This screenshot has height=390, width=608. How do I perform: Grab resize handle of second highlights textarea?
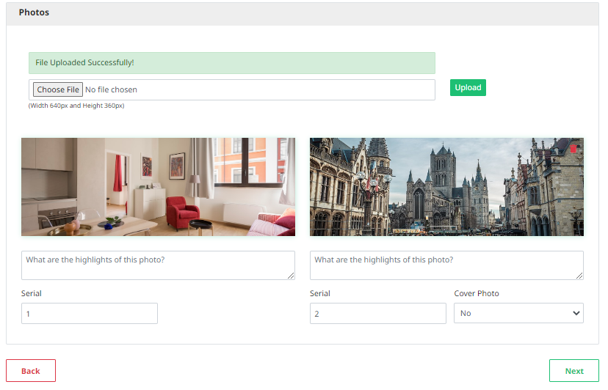point(579,276)
